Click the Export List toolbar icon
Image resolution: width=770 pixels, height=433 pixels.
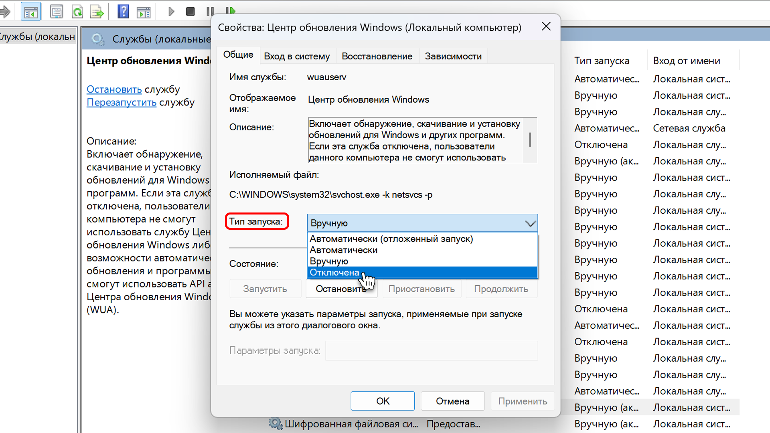coord(97,12)
